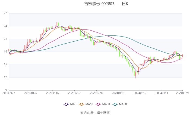This screenshot has width=190, height=115.
Task: Hide the MA60 line via its legend label
Action: 123,104
